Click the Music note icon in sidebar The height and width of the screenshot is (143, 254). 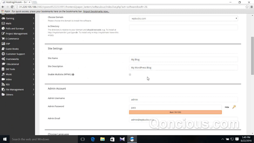(x=3, y=74)
